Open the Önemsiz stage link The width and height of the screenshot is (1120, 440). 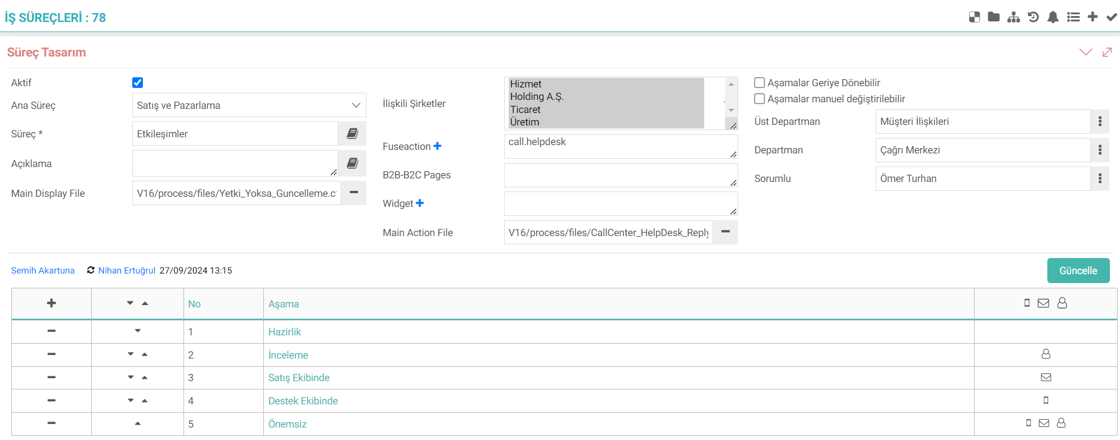tap(287, 424)
